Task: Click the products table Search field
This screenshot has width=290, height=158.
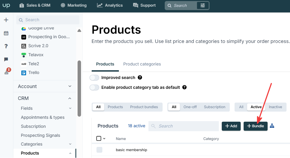Action: click(183, 126)
